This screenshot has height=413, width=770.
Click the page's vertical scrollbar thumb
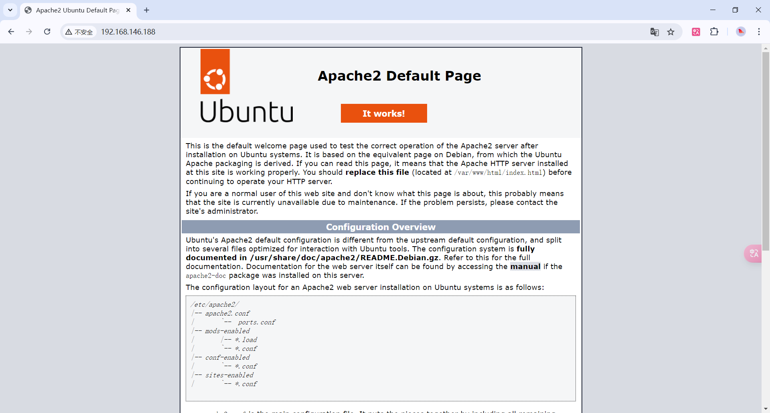[x=766, y=151]
